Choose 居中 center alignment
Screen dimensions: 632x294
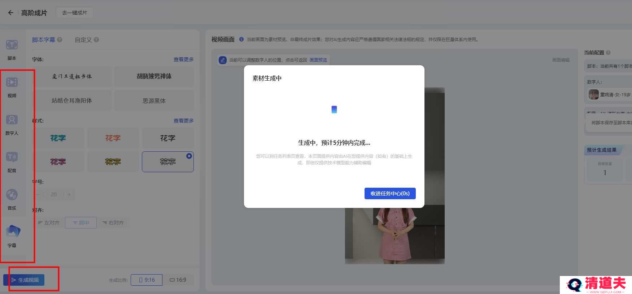pos(81,223)
